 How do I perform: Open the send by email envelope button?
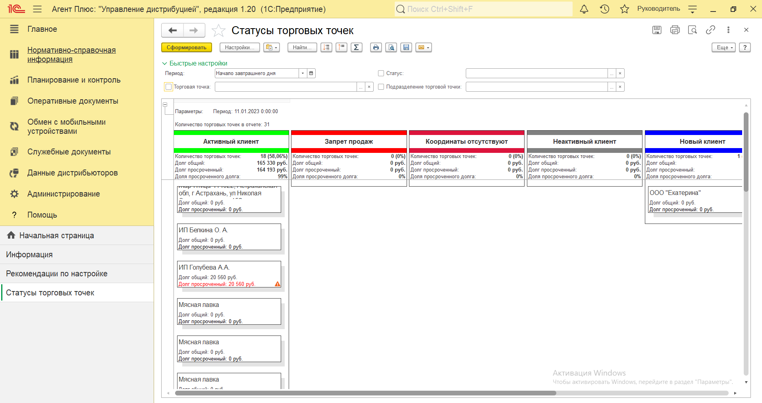(424, 48)
